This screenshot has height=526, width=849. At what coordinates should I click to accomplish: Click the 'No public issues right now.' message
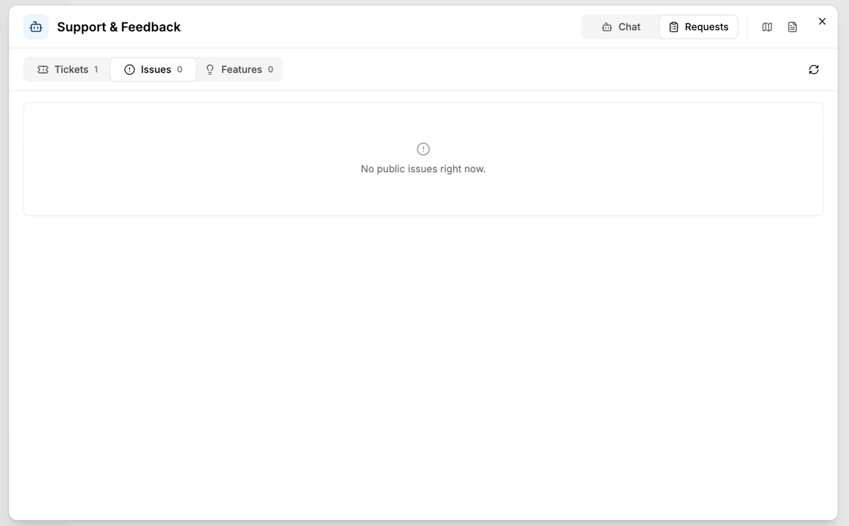(423, 169)
